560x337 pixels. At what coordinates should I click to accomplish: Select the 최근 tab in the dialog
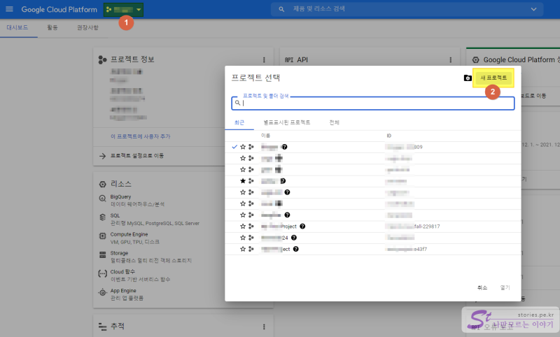pyautogui.click(x=239, y=122)
